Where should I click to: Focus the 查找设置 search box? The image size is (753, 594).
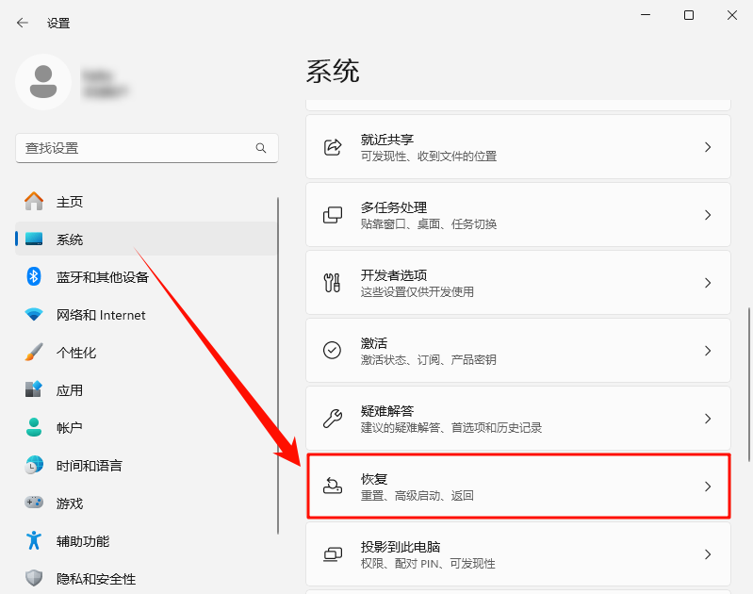(x=146, y=148)
